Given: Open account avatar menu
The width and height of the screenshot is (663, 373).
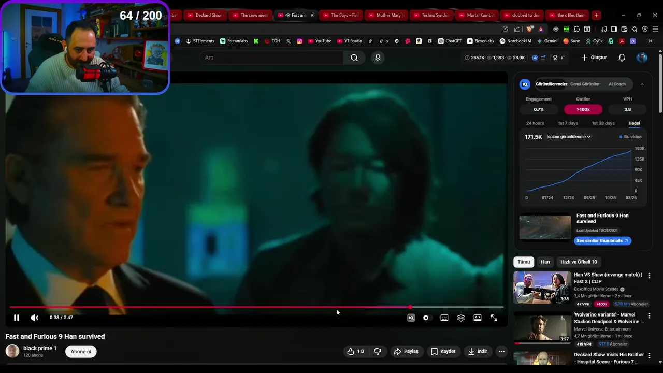Looking at the screenshot, I should 642,58.
